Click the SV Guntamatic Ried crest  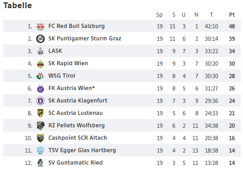40,163
